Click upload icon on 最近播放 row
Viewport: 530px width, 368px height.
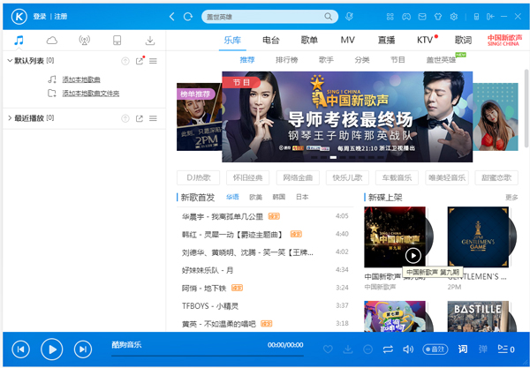125,118
